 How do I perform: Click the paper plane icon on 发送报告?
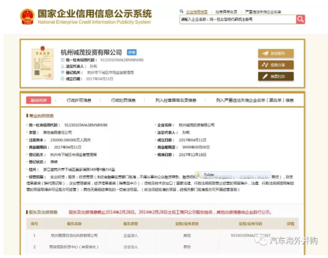265,53
